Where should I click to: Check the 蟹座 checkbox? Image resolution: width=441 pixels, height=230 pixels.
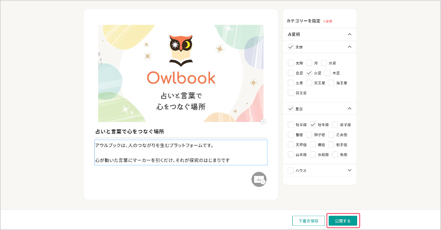(291, 134)
